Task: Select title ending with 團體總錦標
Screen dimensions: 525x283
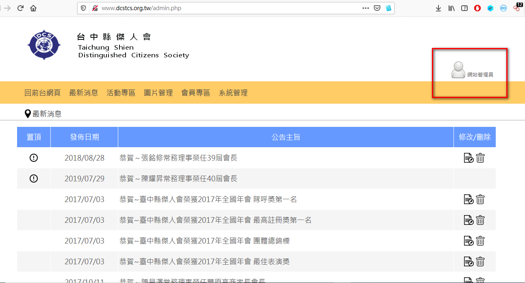Action: coord(204,241)
